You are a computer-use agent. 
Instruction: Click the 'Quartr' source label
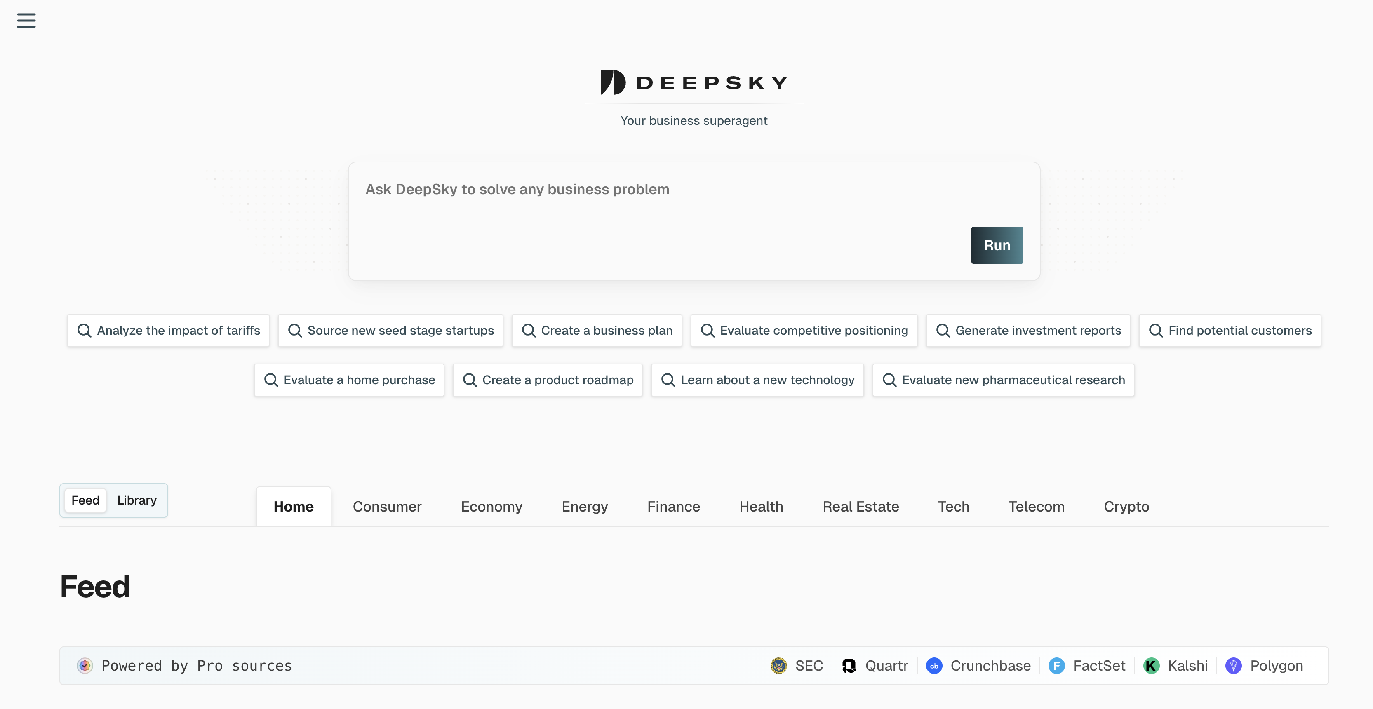pos(886,666)
